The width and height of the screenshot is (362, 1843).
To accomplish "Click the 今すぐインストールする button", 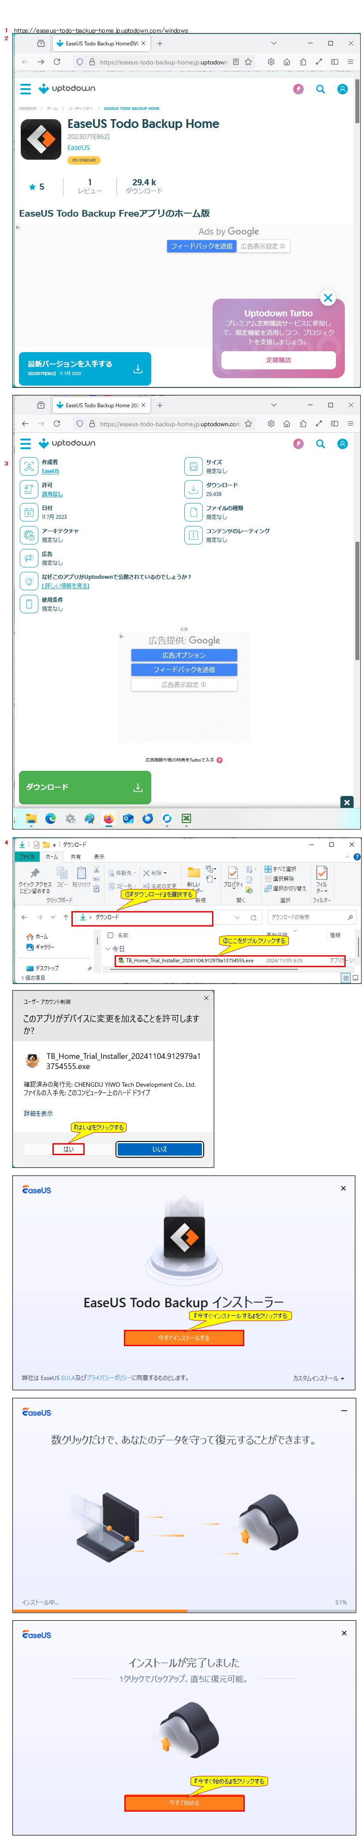I will tap(184, 1338).
